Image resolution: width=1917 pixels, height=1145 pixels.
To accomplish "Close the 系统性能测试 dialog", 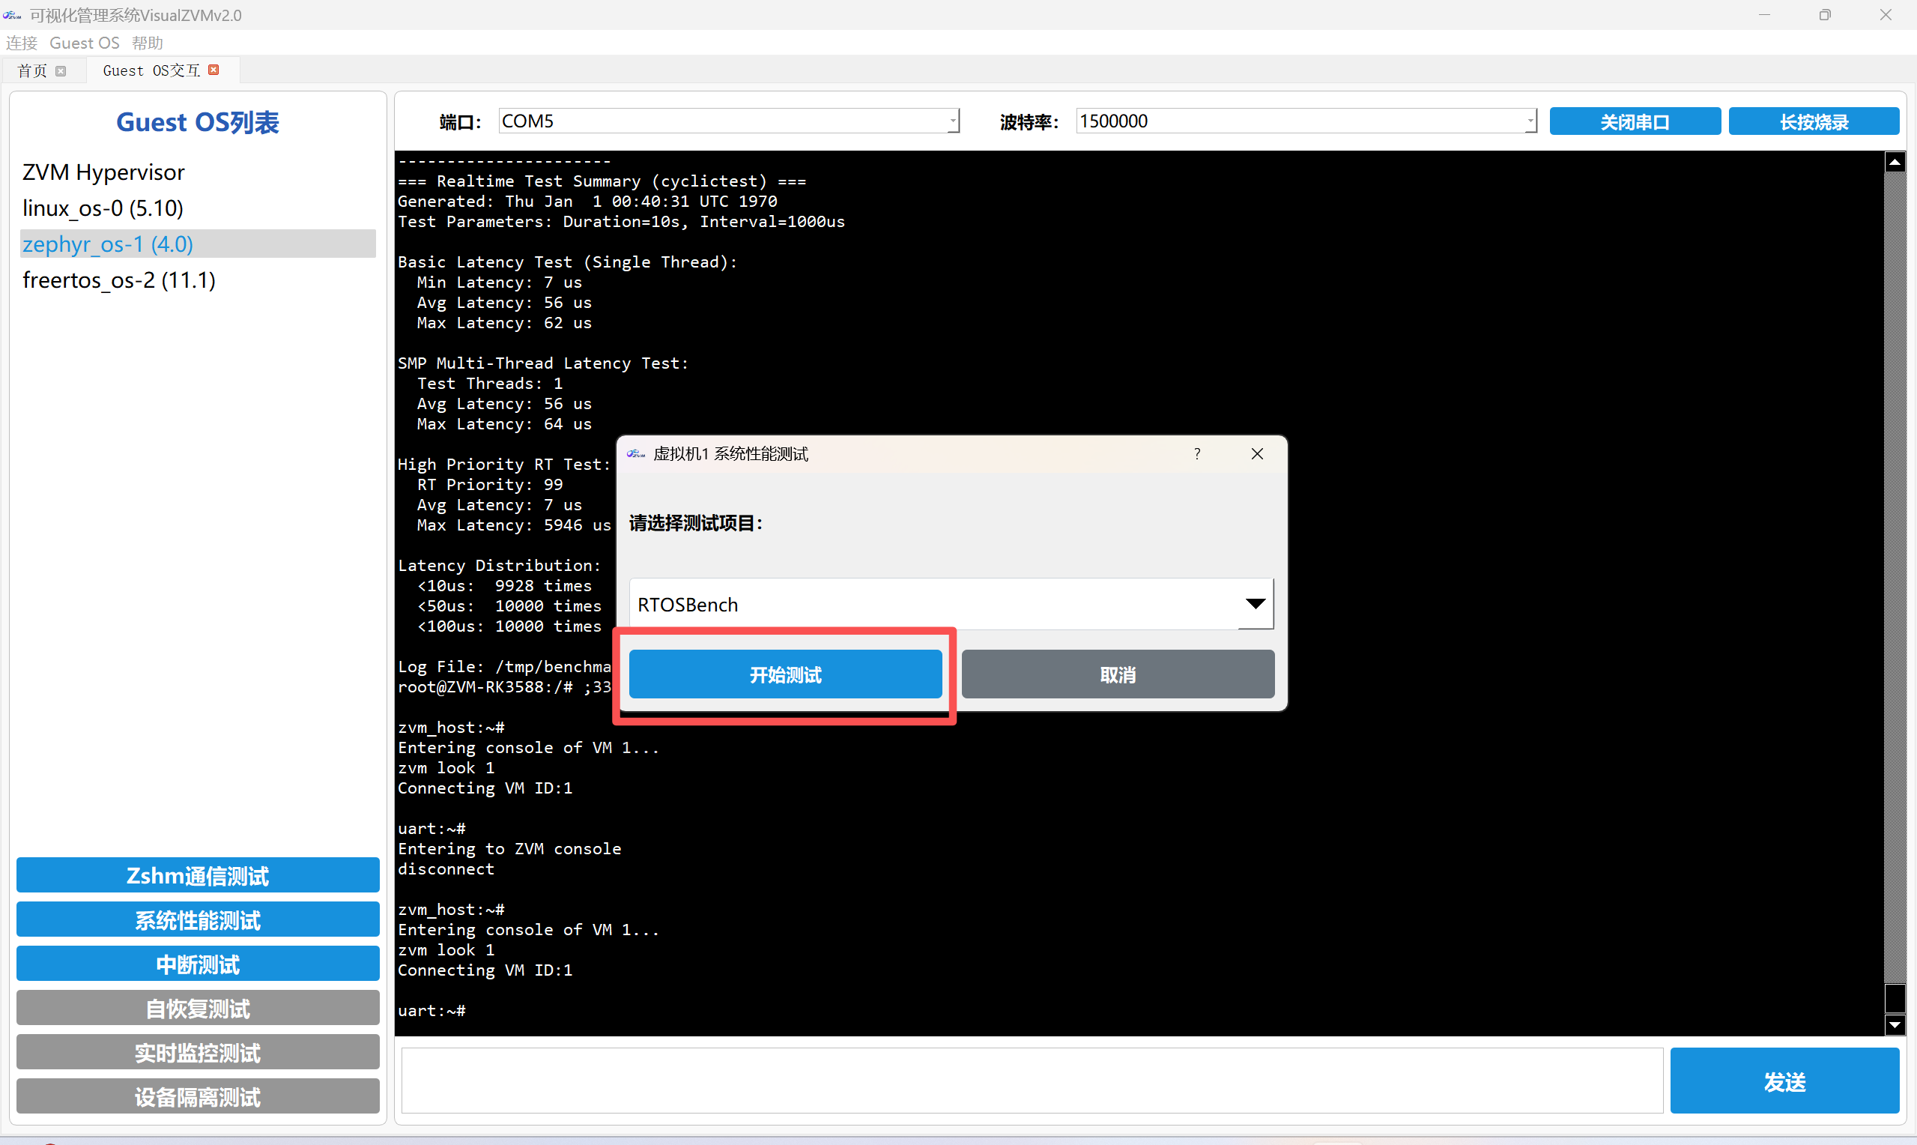I will pyautogui.click(x=1257, y=453).
